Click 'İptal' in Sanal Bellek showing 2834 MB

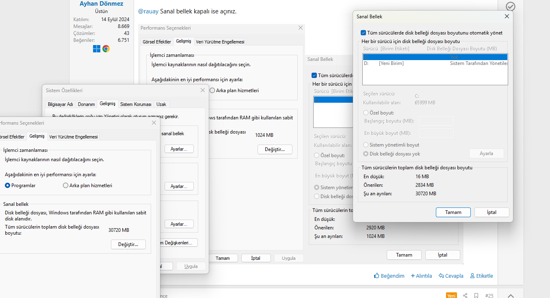[x=492, y=212]
